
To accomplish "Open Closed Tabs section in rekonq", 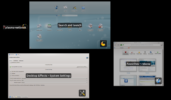I will tap(132, 53).
